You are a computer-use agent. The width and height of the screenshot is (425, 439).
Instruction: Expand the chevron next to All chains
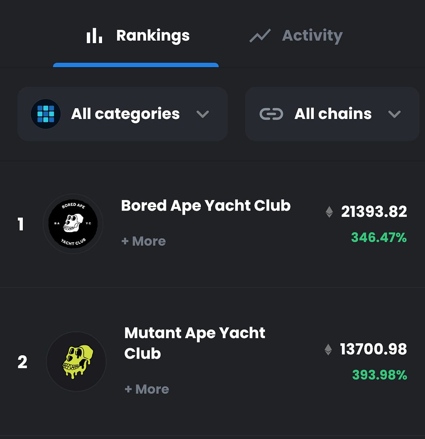(394, 114)
